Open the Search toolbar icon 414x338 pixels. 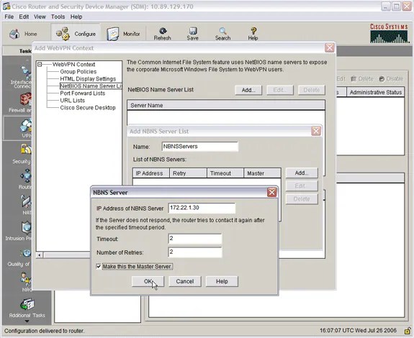click(x=223, y=31)
